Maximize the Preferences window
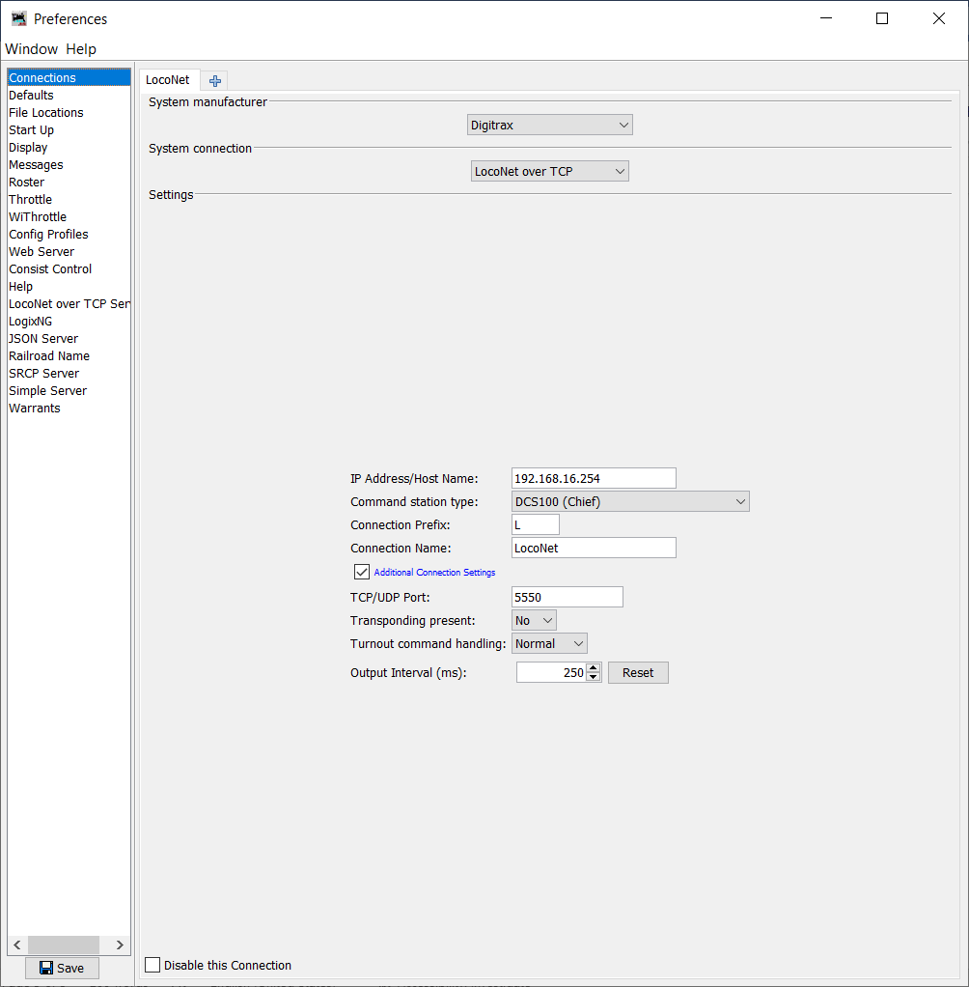Viewport: 969px width, 987px height. [x=882, y=19]
